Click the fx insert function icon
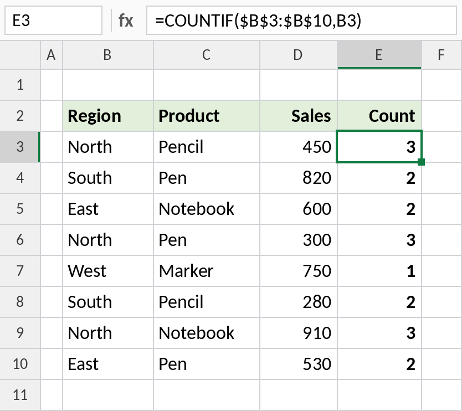This screenshot has width=462, height=411. 126,20
